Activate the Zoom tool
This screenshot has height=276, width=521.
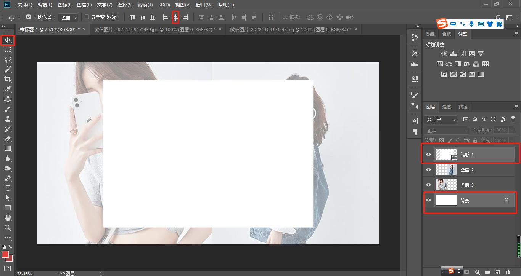(x=8, y=228)
